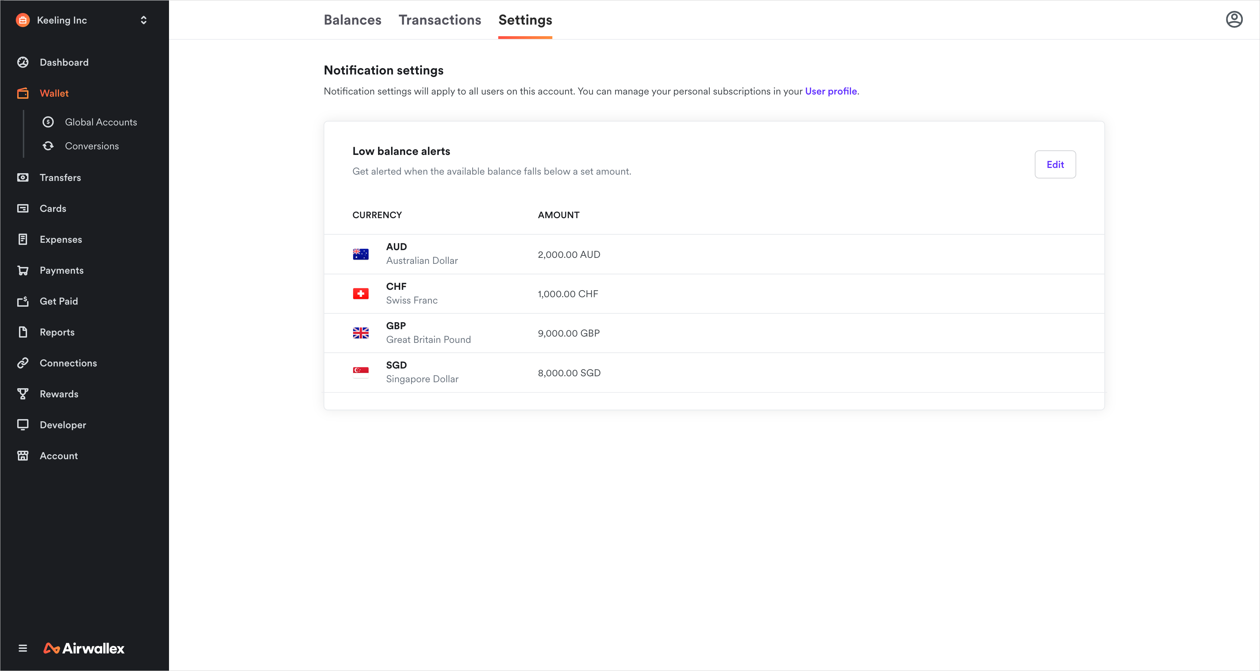This screenshot has width=1260, height=671.
Task: Click the Australian Dollar label
Action: click(422, 261)
